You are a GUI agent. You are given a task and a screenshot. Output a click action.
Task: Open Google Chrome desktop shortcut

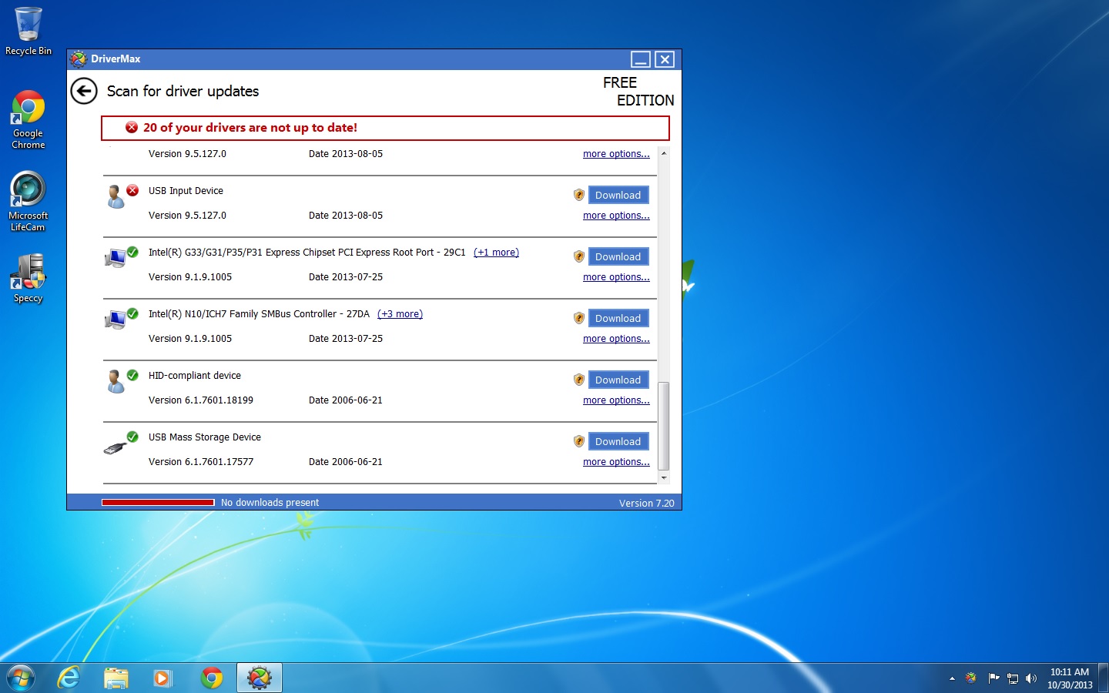(28, 119)
